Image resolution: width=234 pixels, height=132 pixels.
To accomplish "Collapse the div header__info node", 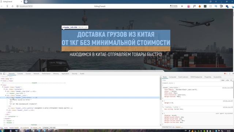I will 6,95.
